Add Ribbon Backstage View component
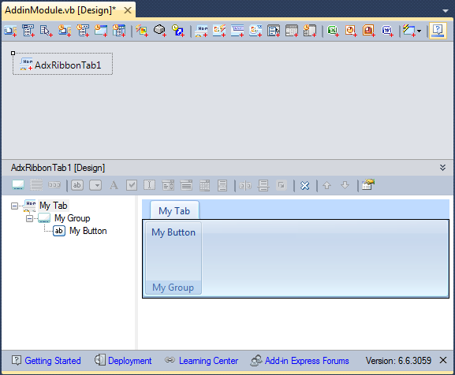 255,31
